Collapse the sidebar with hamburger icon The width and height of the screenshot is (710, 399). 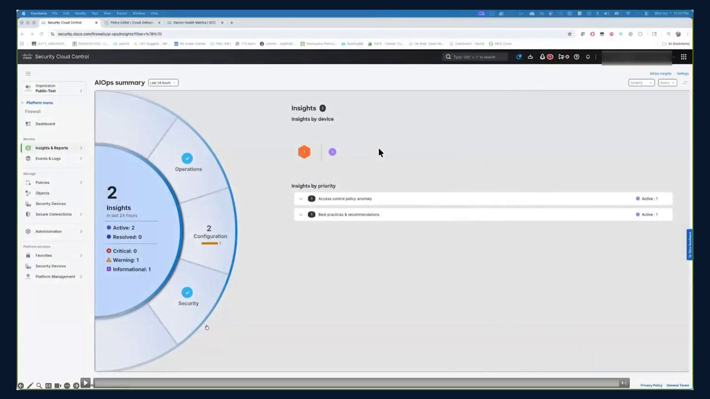click(x=28, y=74)
